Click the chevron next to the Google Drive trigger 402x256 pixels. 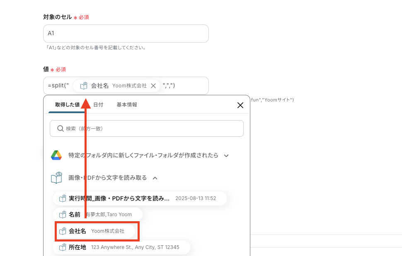[226, 156]
